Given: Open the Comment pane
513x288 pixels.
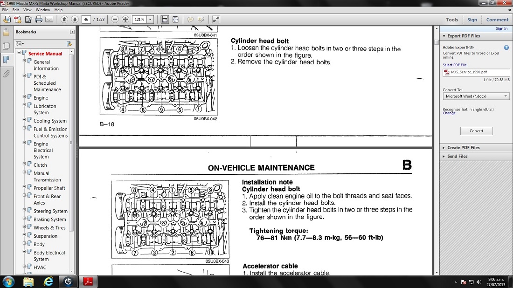Looking at the screenshot, I should coord(497,20).
